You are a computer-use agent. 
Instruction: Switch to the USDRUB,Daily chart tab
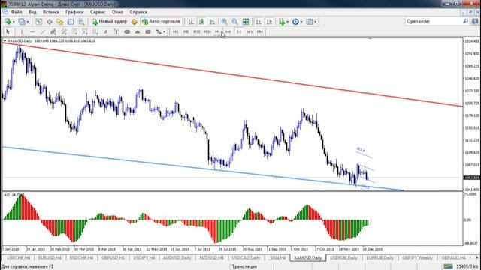343,258
